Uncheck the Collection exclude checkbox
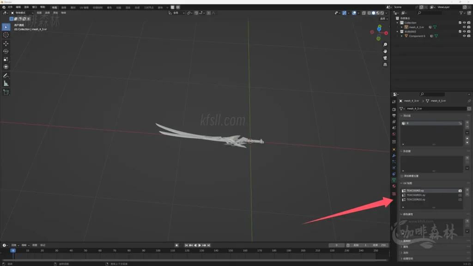This screenshot has height=266, width=473. (460, 23)
